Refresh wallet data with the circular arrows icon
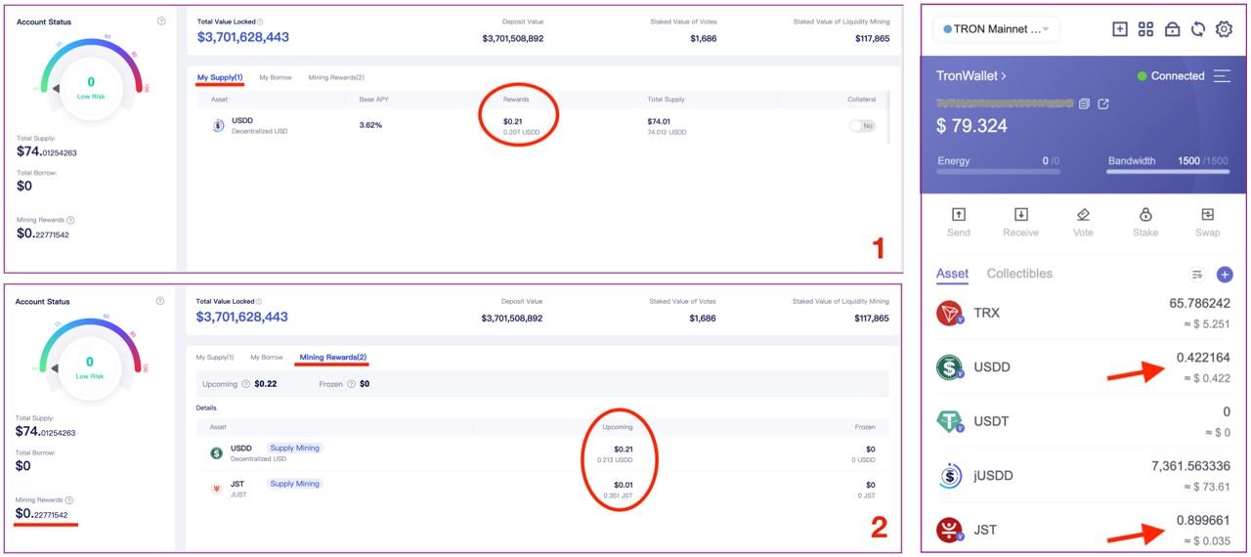1251x557 pixels. pos(1197,29)
